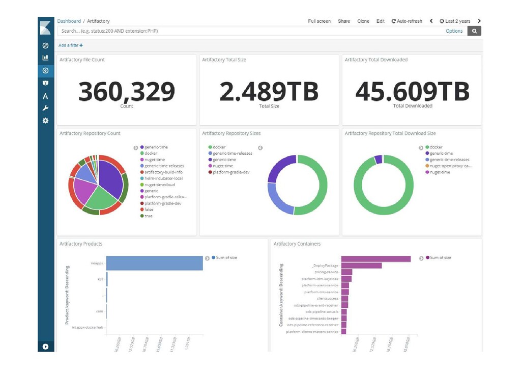Collapse the Artifactory Products legend arrow
This screenshot has height=369, width=521.
207,258
